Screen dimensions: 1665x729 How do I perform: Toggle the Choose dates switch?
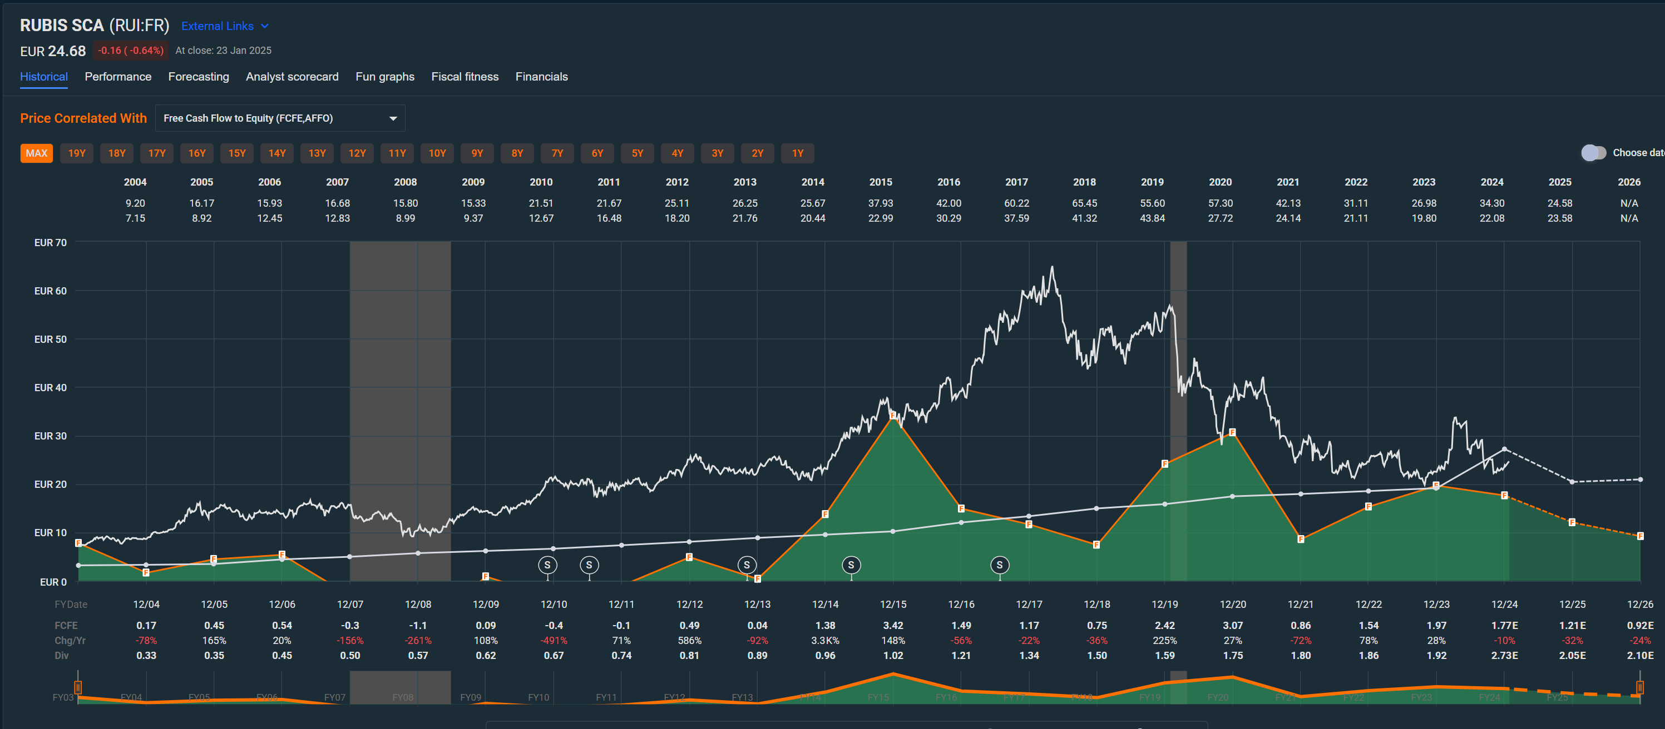[x=1593, y=152]
